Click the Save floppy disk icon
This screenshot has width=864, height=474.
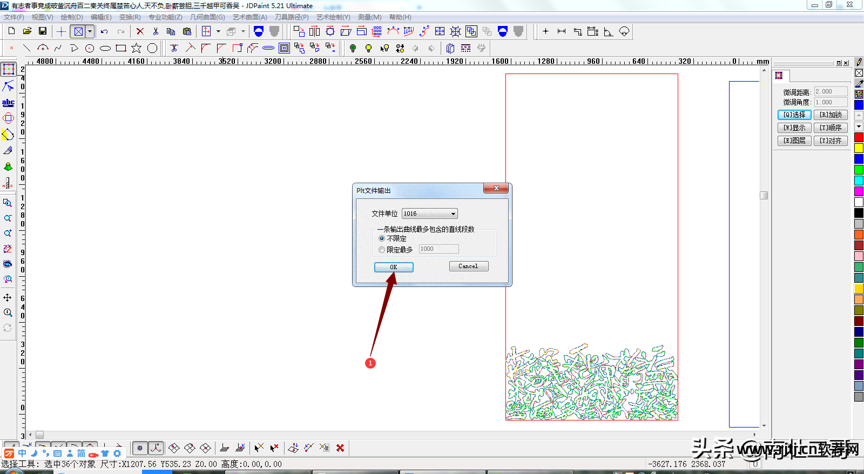43,31
